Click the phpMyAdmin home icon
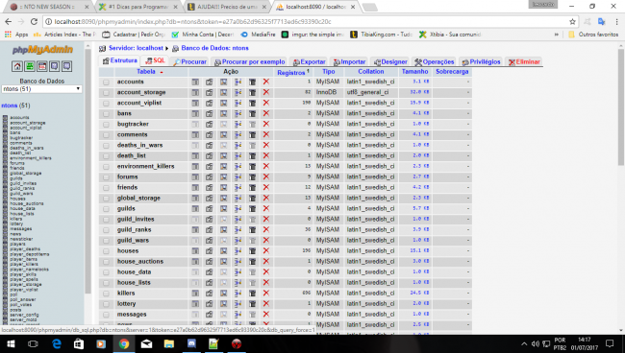Viewport: 625px width, 353px height. pyautogui.click(x=17, y=66)
